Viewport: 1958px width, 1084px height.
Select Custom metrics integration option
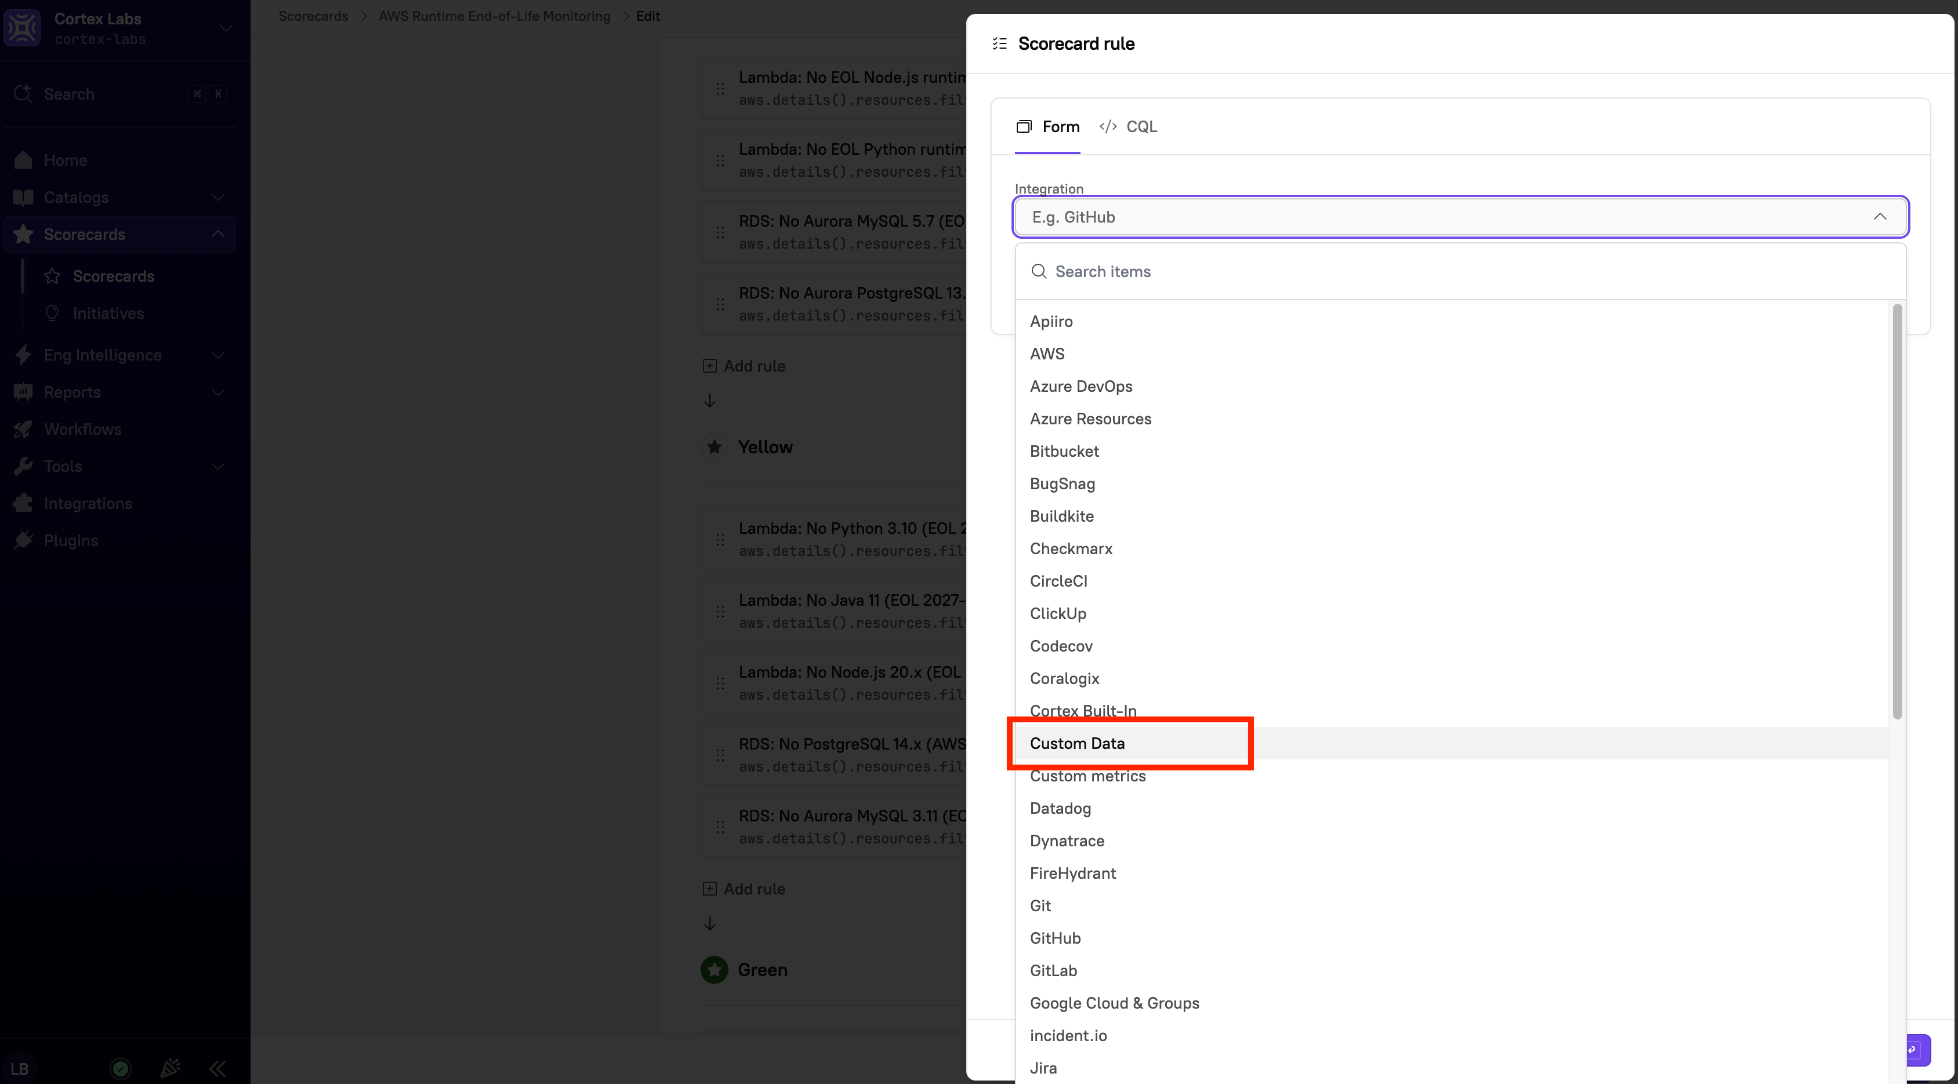1452,776
